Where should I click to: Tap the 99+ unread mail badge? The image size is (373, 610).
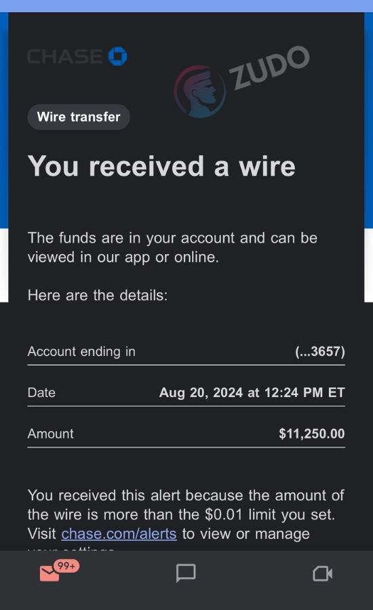click(x=66, y=566)
